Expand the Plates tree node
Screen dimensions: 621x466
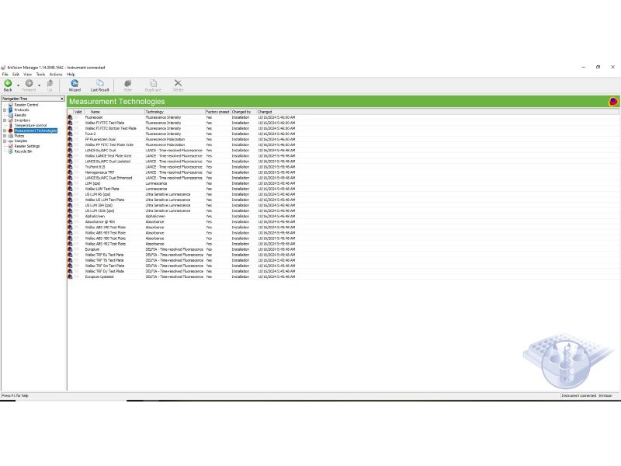pyautogui.click(x=5, y=135)
